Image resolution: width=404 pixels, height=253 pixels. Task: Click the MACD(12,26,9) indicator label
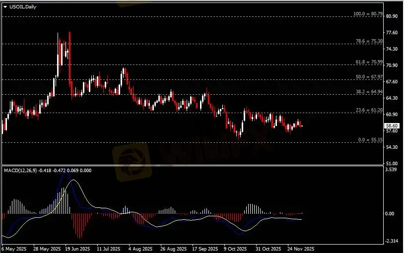20,171
